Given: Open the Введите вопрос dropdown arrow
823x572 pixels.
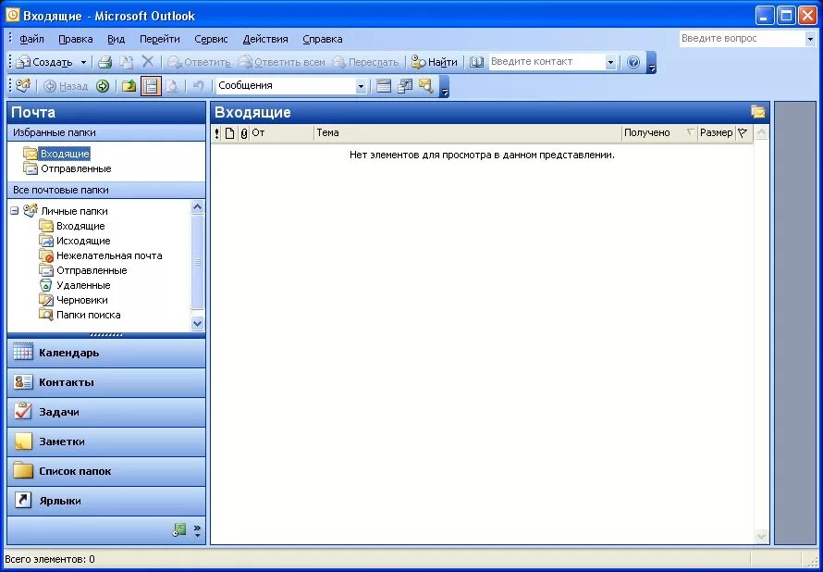Looking at the screenshot, I should [x=810, y=39].
